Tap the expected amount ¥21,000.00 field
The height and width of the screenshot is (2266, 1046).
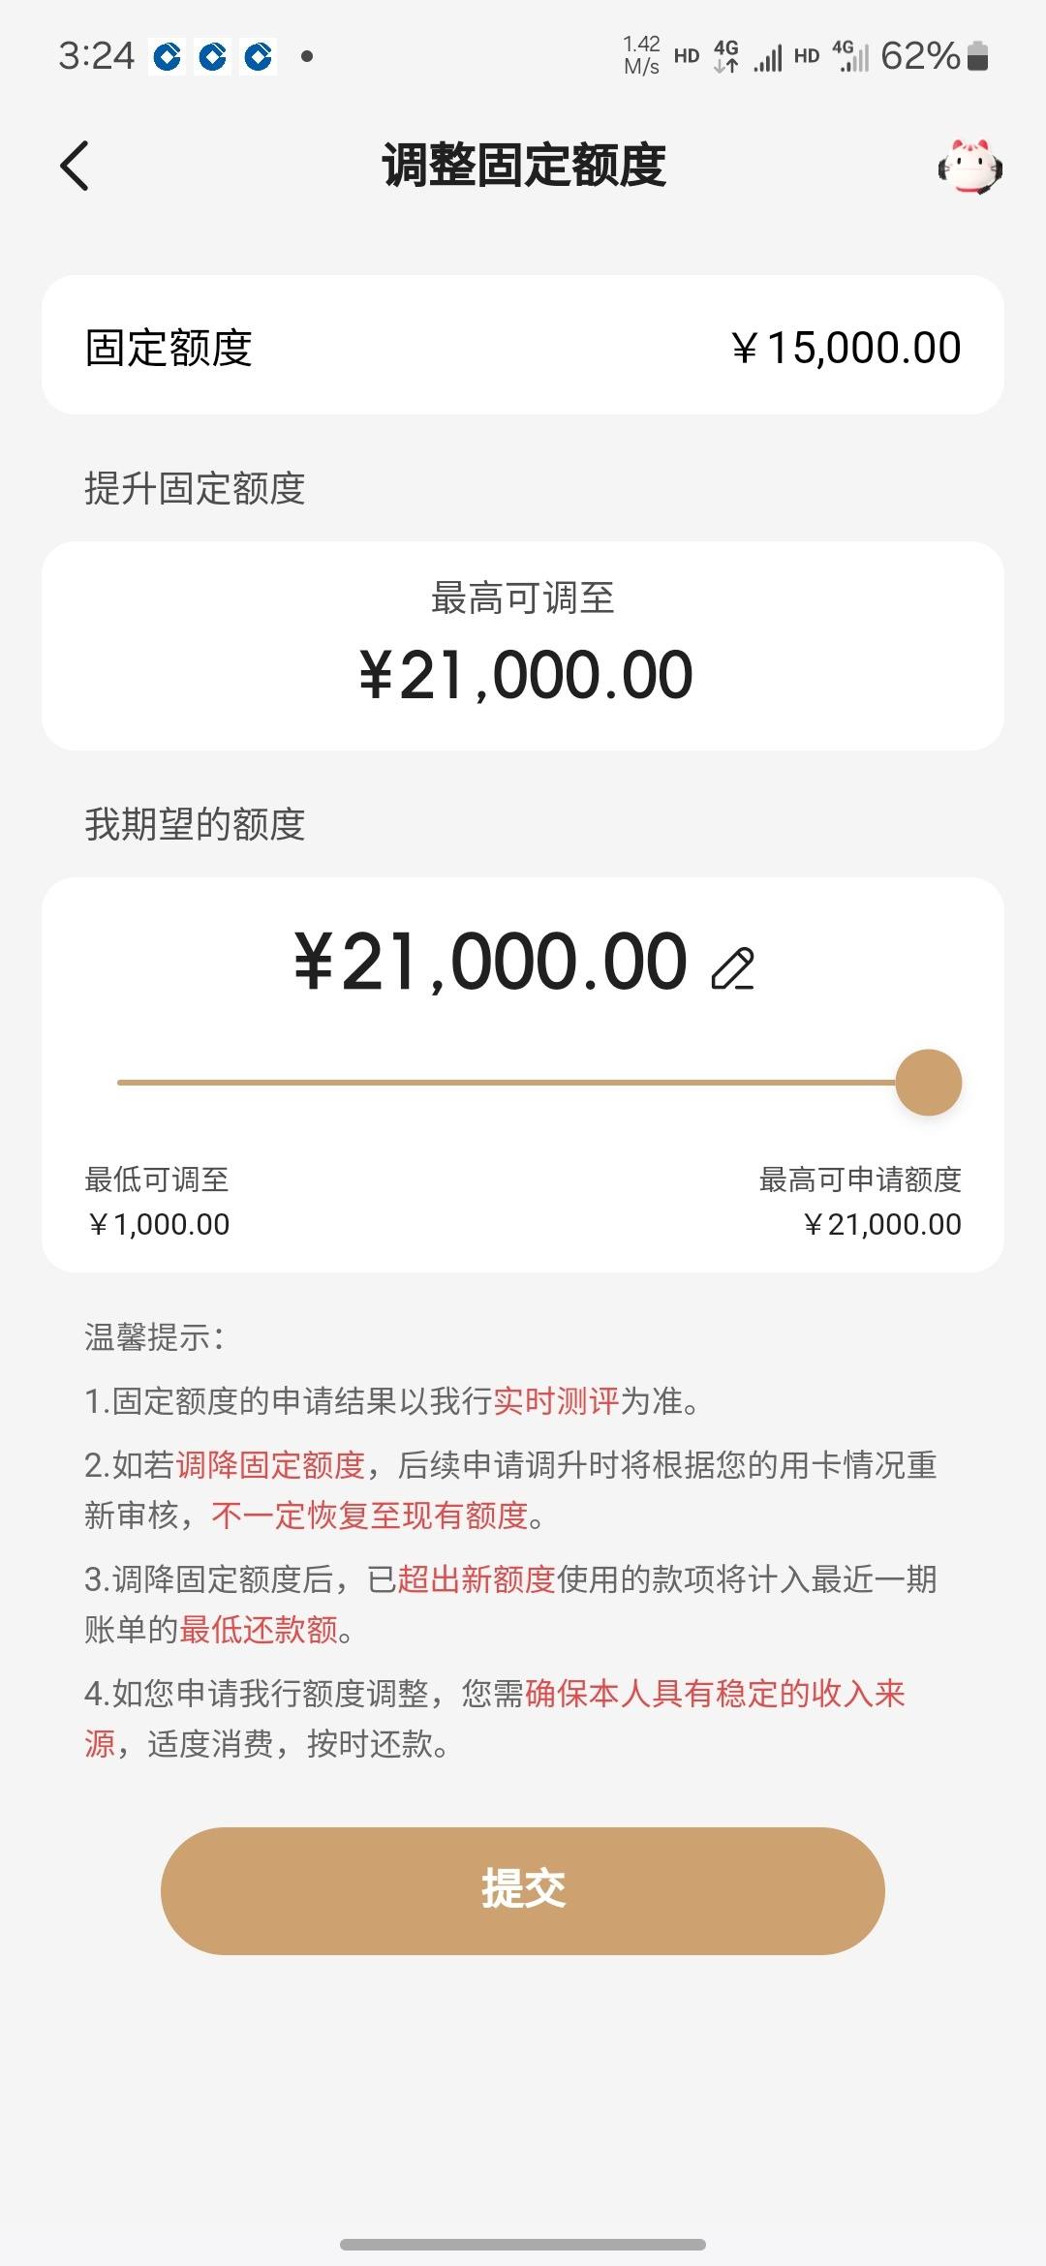tap(491, 963)
